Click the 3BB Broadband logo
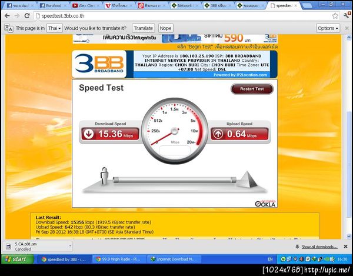 click(99, 64)
